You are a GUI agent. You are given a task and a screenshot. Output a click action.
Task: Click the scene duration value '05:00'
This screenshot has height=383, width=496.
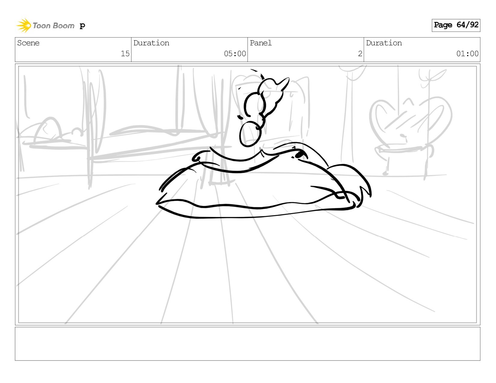235,54
